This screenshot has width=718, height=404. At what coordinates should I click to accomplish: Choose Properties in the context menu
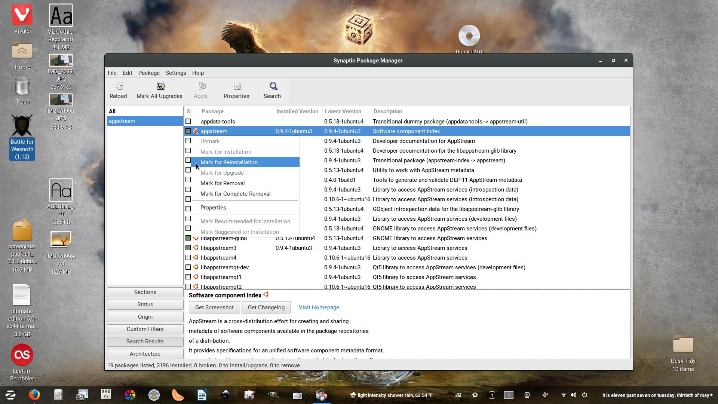(x=245, y=208)
